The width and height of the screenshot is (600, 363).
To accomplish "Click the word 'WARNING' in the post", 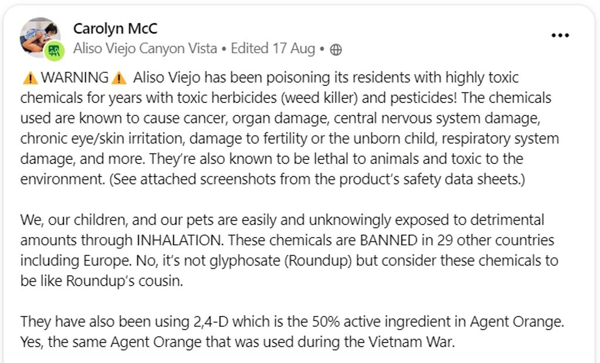I will (74, 77).
